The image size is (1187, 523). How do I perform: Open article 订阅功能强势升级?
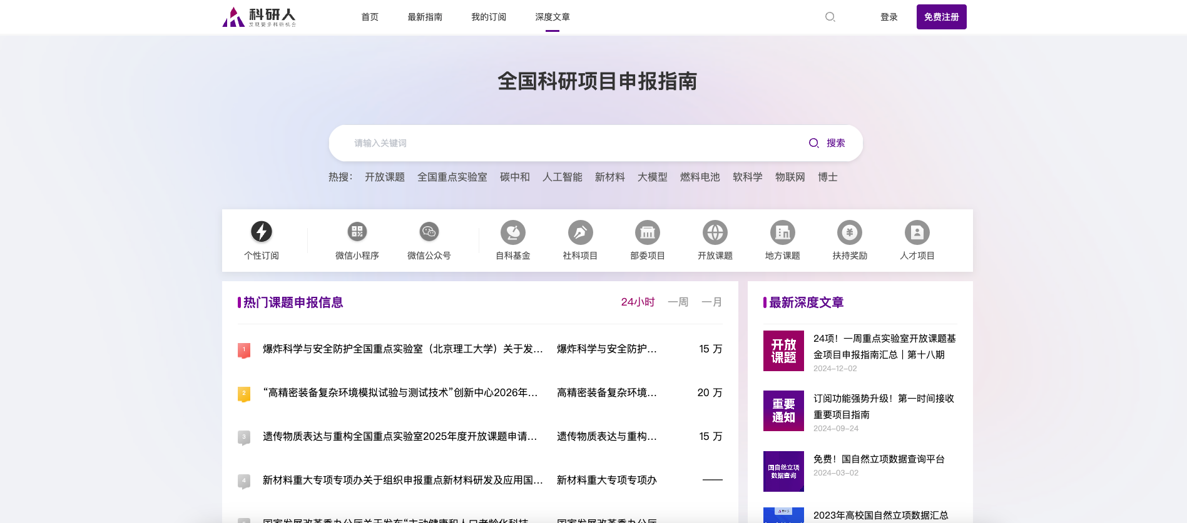[x=884, y=406]
